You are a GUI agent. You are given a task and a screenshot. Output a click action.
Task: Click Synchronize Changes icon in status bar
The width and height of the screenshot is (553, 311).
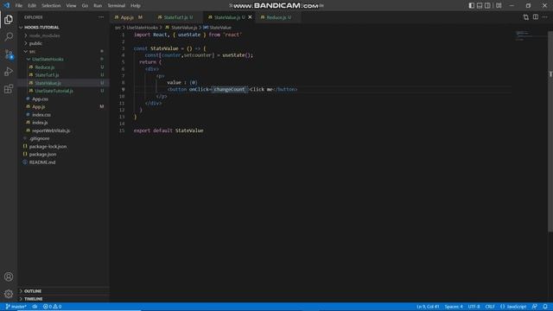click(35, 307)
